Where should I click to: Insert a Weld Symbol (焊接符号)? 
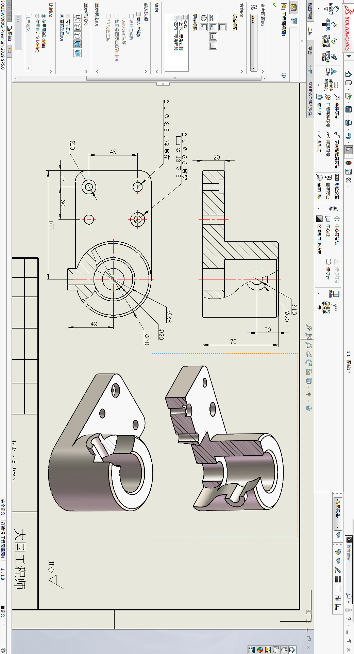pos(328,144)
